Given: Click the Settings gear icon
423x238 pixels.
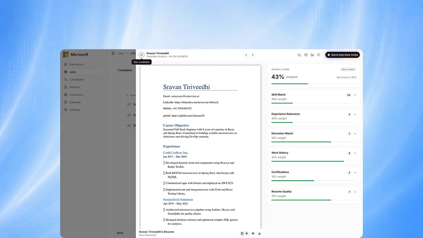Looking at the screenshot, I should 66,110.
